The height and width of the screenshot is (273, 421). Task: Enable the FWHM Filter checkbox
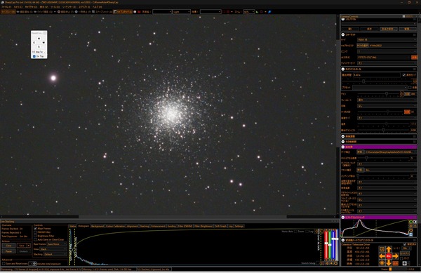[x=36, y=232]
